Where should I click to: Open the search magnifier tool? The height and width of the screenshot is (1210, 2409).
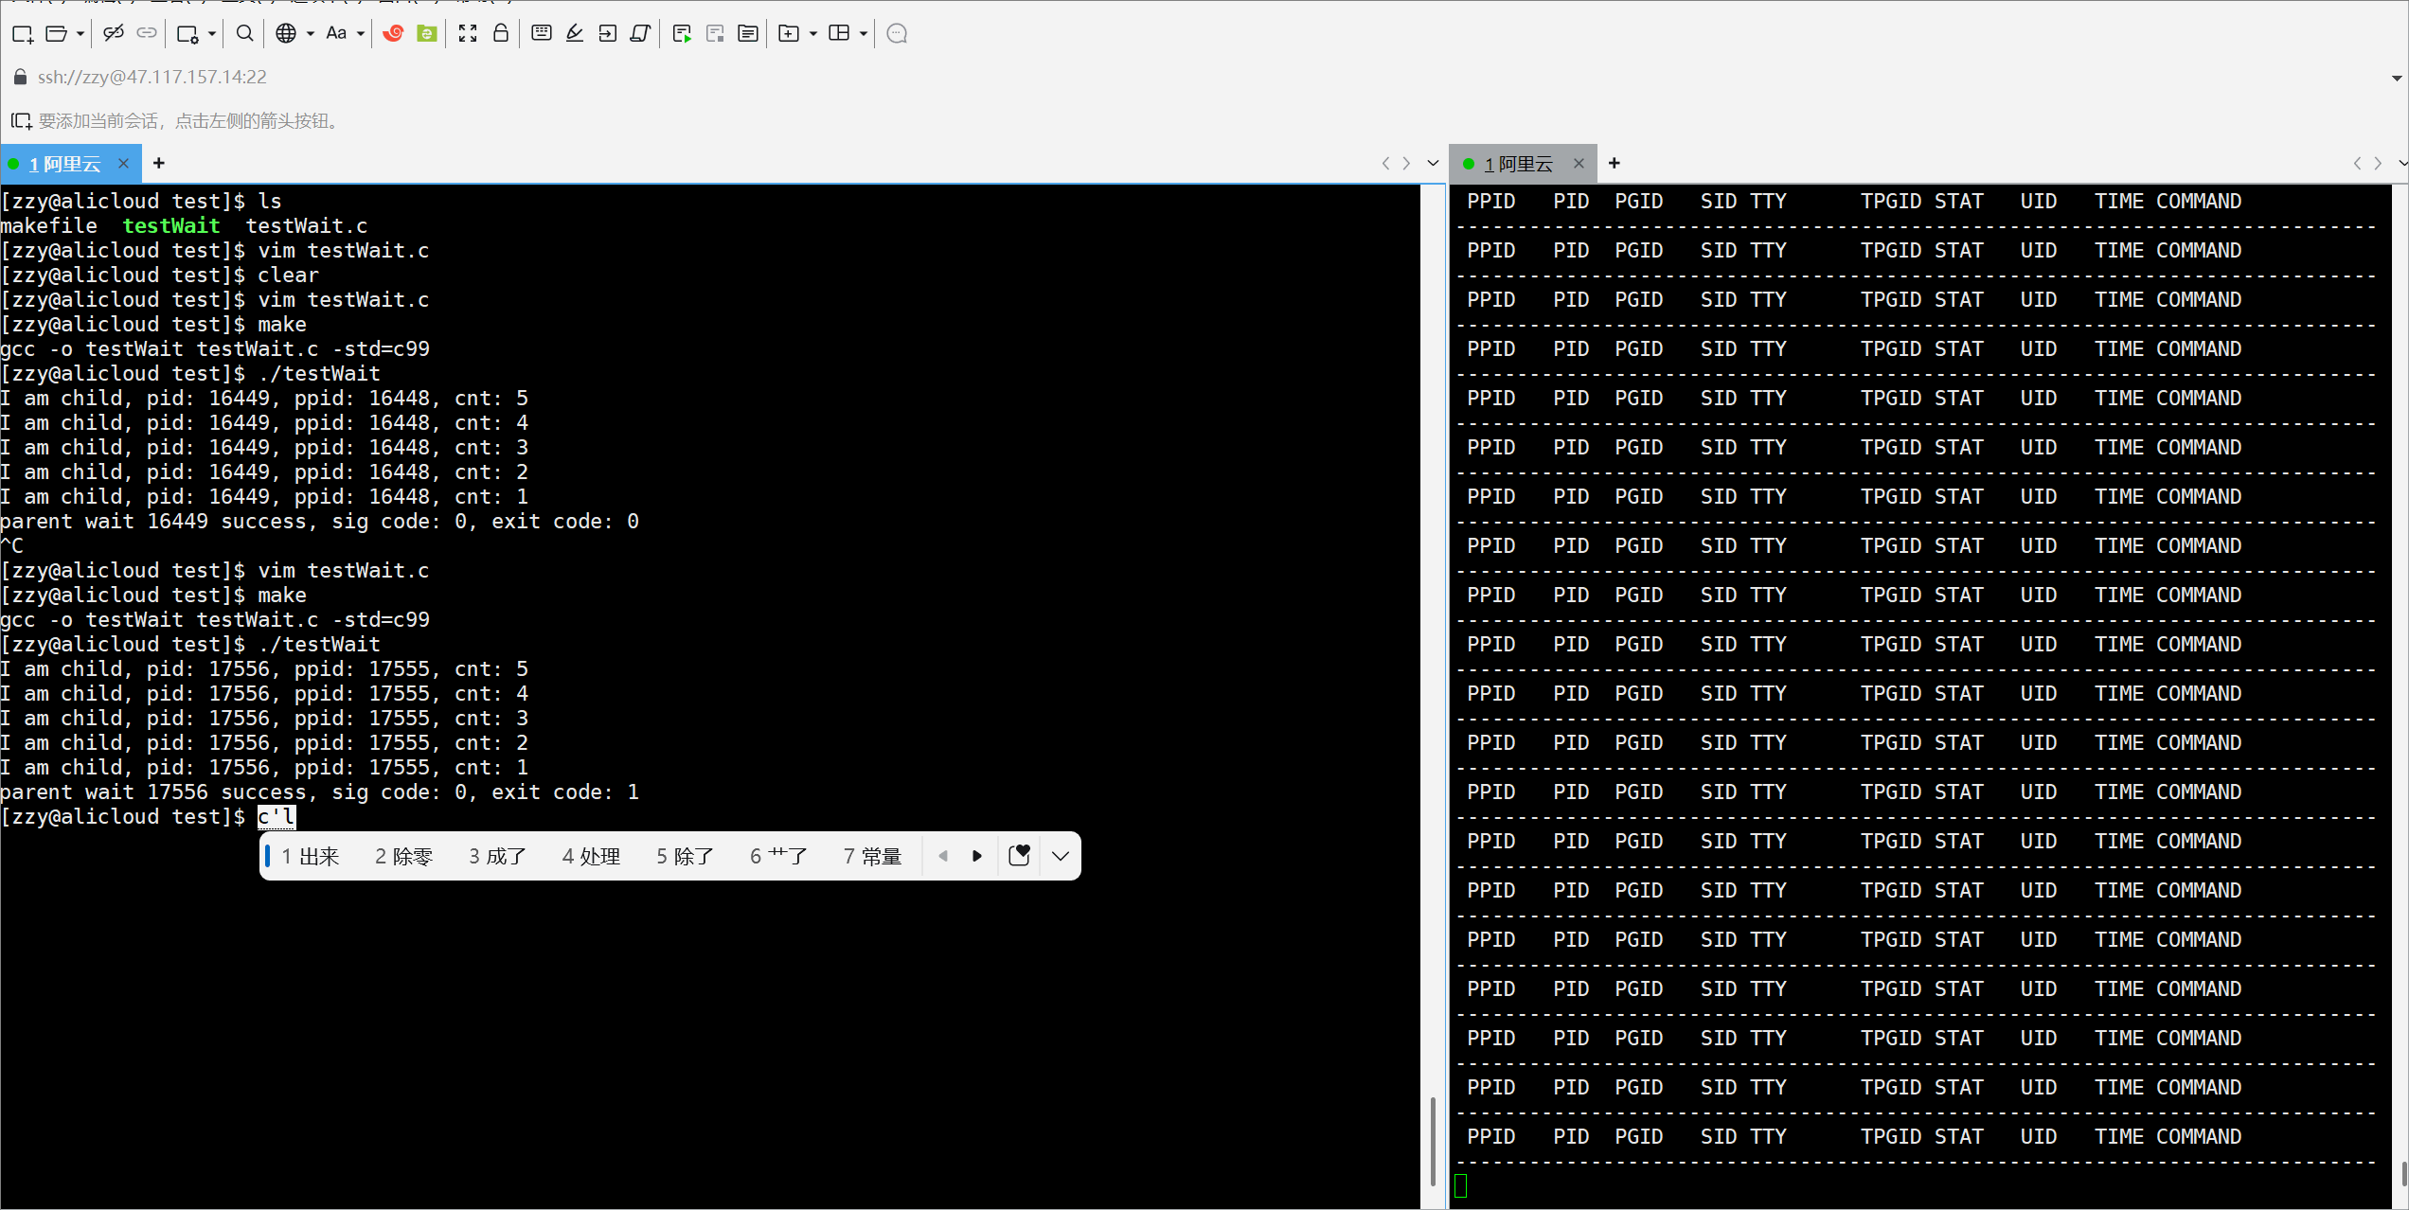click(x=244, y=34)
